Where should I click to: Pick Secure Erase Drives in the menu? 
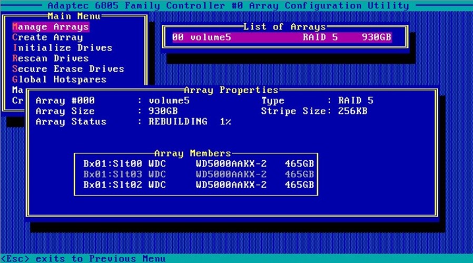tap(68, 69)
